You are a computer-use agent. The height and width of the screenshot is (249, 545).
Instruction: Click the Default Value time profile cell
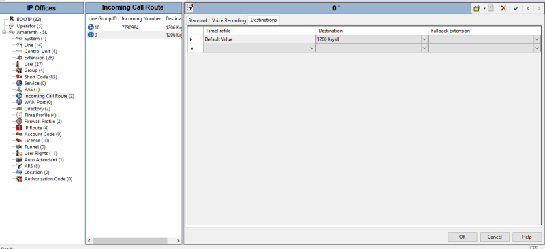click(260, 39)
